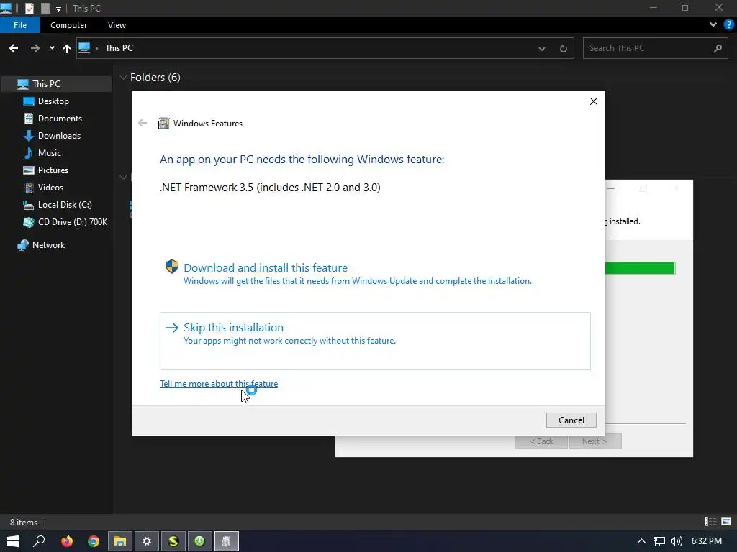Go up one folder level

(67, 48)
